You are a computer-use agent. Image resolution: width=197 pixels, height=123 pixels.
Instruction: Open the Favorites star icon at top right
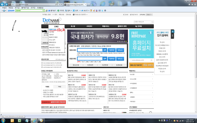click(x=192, y=4)
